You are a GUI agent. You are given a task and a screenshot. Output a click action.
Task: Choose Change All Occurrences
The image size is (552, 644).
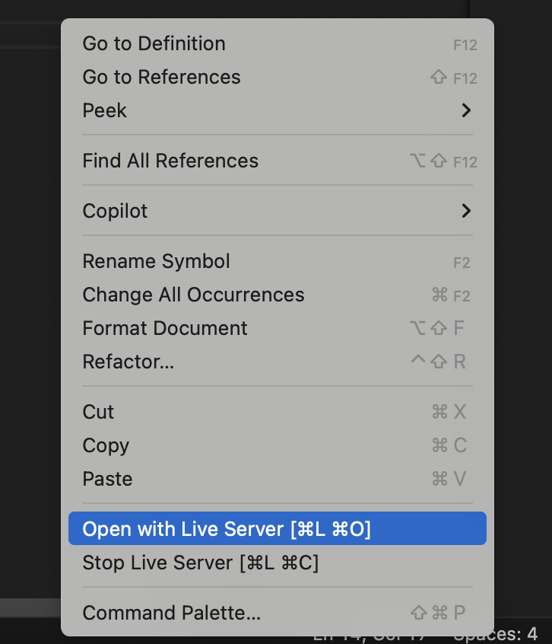193,295
